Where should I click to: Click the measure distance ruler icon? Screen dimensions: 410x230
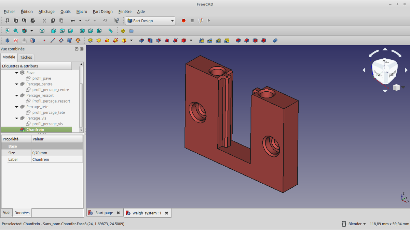[x=110, y=31]
